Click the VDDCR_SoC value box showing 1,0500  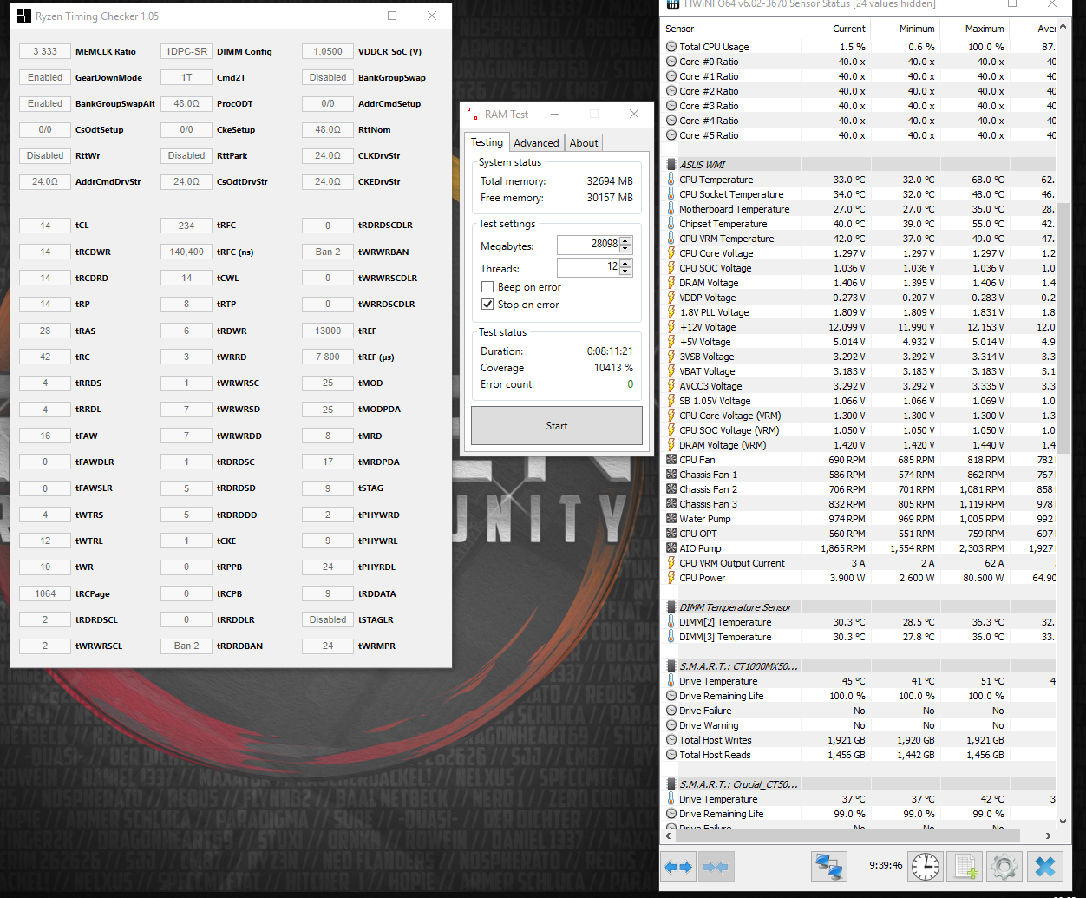pos(328,51)
